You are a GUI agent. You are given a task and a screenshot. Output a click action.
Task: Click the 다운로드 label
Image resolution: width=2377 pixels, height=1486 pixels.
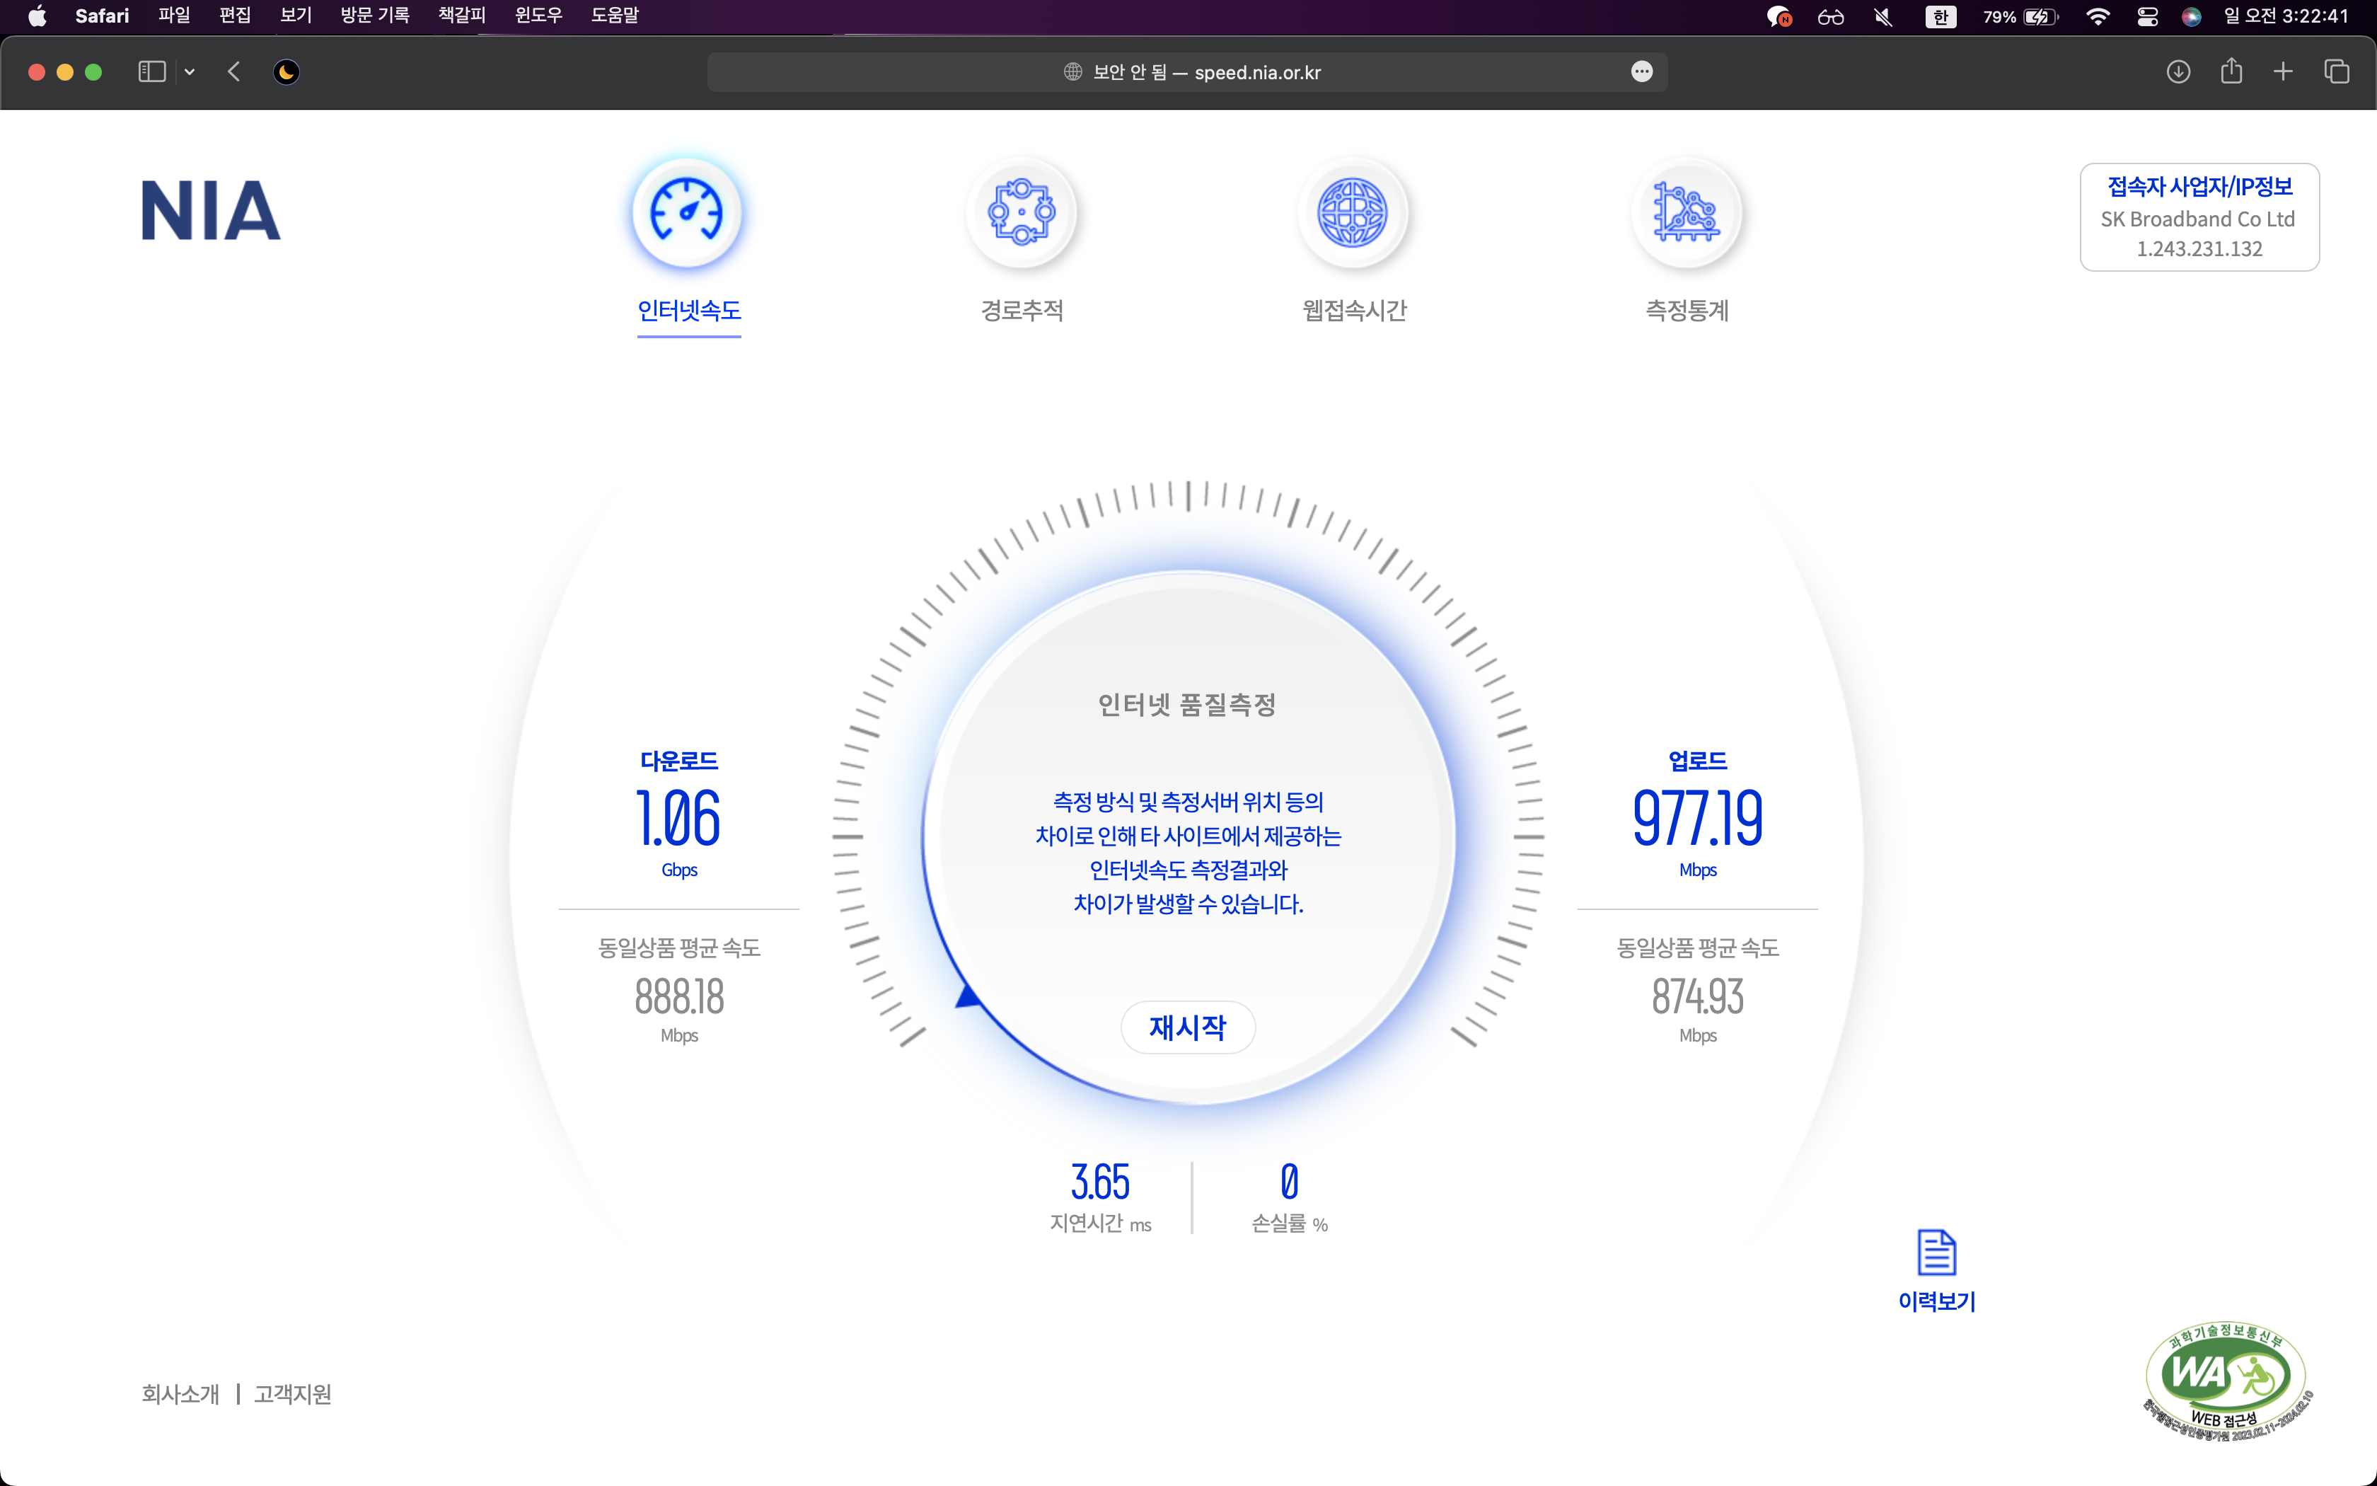[x=678, y=761]
